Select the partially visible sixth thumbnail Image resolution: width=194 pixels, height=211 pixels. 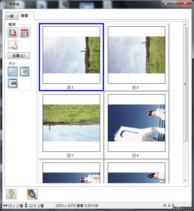click(137, 173)
